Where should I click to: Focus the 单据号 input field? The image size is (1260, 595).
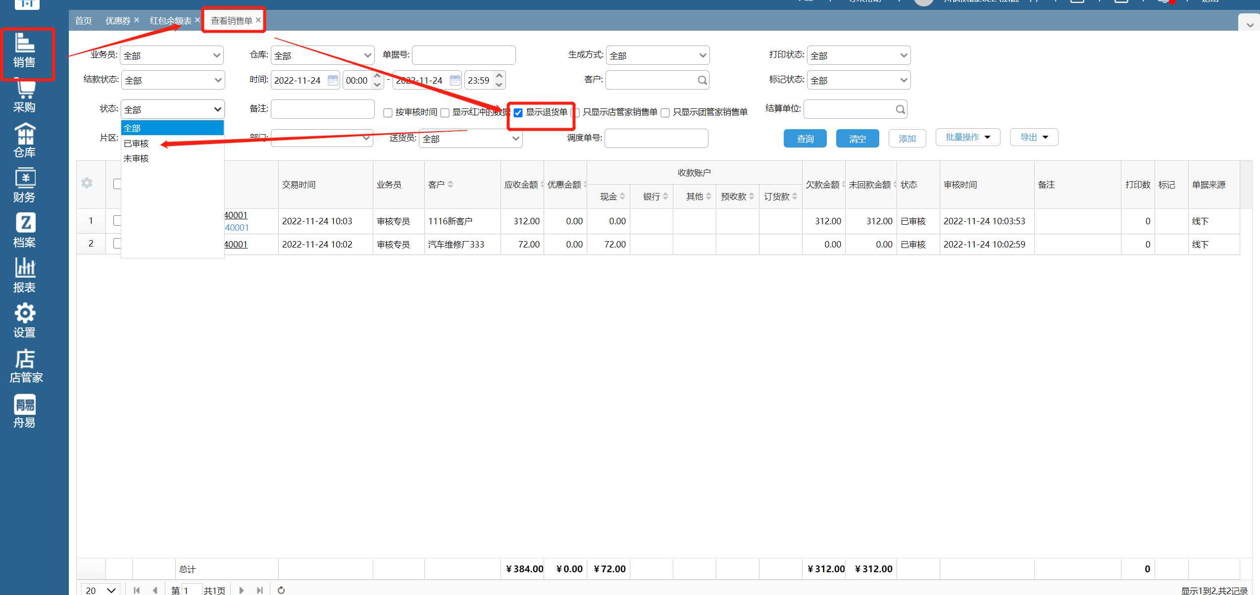[464, 55]
